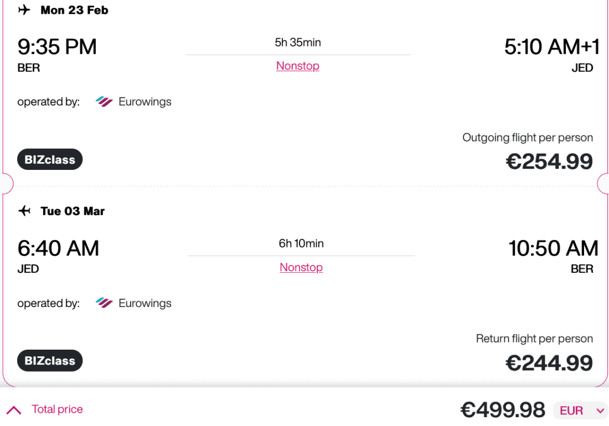Click the Tue 03 Mar date heading
This screenshot has width=609, height=426.
tap(73, 211)
